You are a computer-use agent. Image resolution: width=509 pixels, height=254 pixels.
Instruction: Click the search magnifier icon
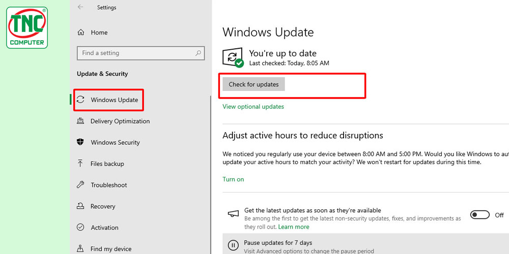[198, 53]
